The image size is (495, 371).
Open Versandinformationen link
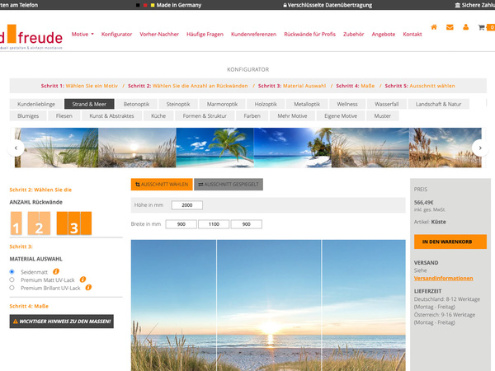[x=444, y=279]
